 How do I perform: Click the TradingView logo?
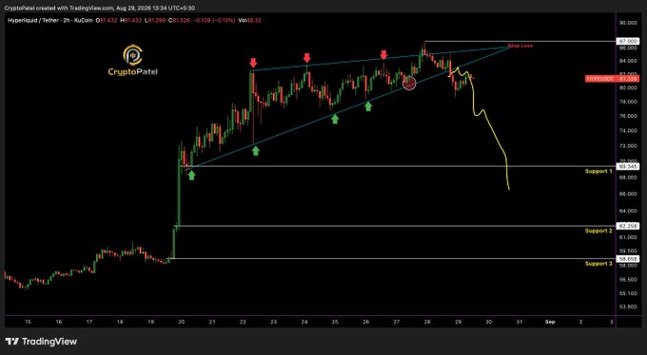pos(41,342)
